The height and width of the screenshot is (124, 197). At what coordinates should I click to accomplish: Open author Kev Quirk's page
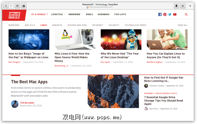tap(105, 62)
